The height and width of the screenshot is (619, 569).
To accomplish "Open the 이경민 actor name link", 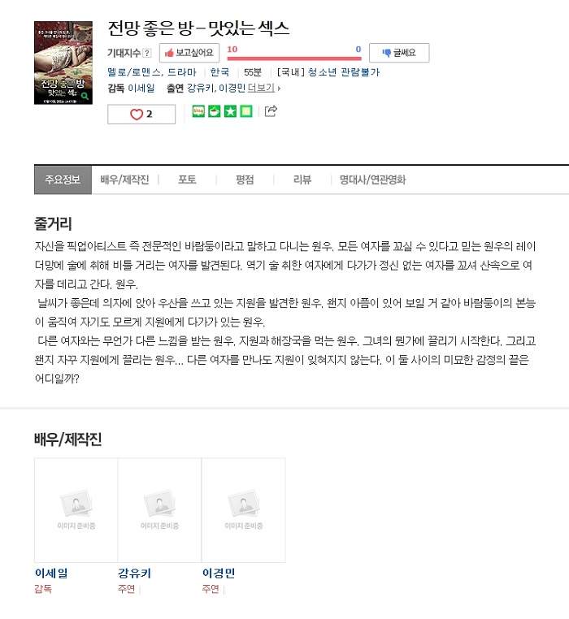I will 219,573.
